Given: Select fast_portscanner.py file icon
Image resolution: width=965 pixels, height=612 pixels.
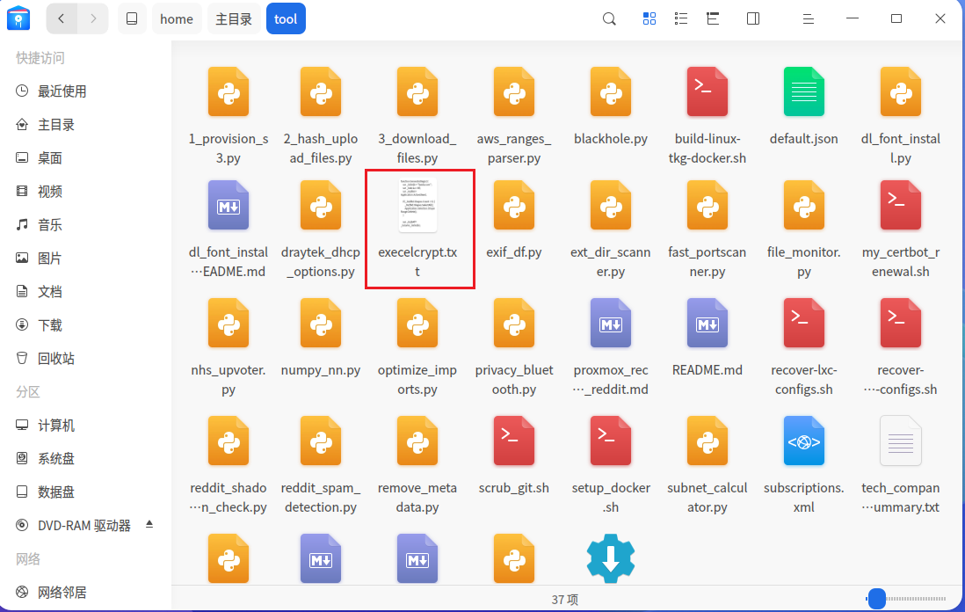Looking at the screenshot, I should (707, 205).
